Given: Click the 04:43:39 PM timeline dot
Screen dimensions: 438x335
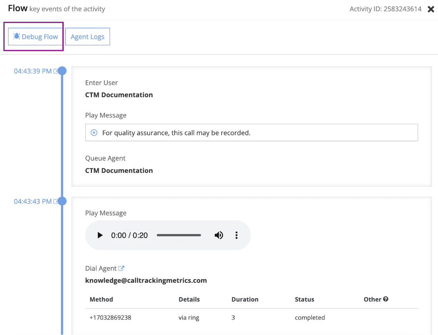Looking at the screenshot, I should pyautogui.click(x=62, y=71).
